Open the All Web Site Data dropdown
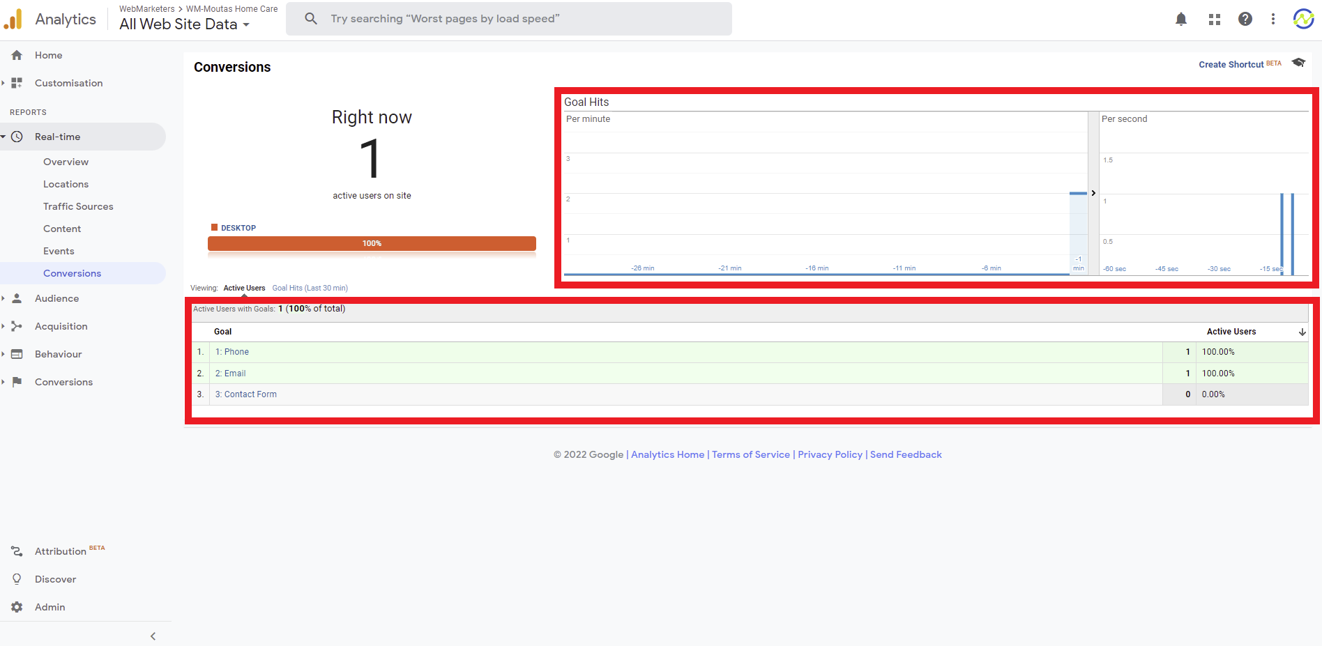 tap(184, 24)
